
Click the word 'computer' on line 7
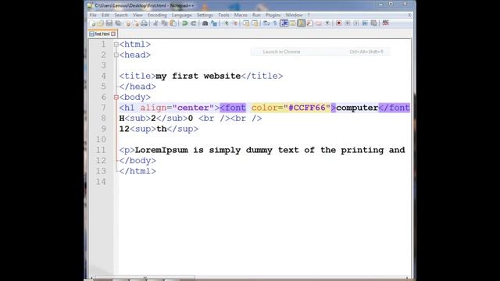point(357,108)
